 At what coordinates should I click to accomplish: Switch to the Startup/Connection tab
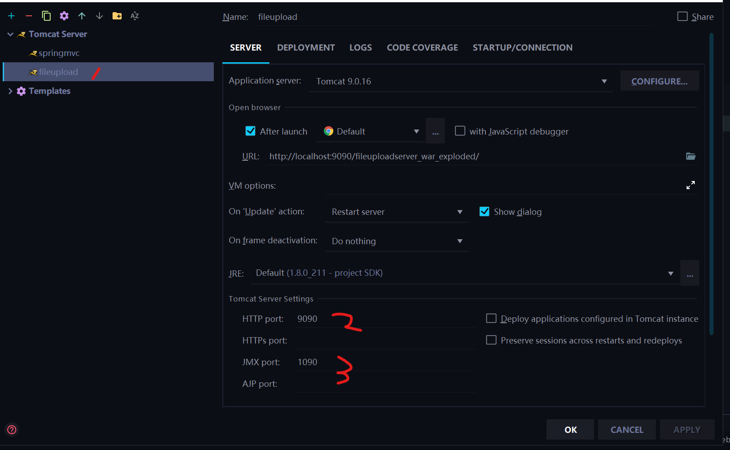pyautogui.click(x=523, y=48)
